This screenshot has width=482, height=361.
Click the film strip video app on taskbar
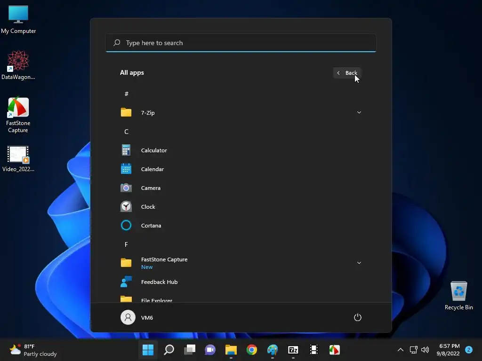point(314,350)
